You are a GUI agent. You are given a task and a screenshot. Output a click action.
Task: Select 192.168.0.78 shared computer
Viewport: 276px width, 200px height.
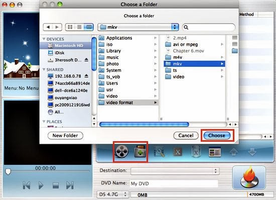coord(64,76)
